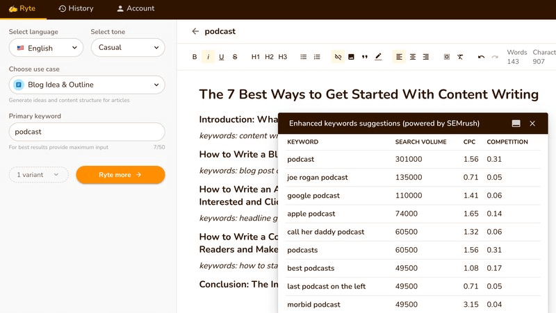Insert a bulleted list
This screenshot has width=556, height=313.
click(x=304, y=57)
